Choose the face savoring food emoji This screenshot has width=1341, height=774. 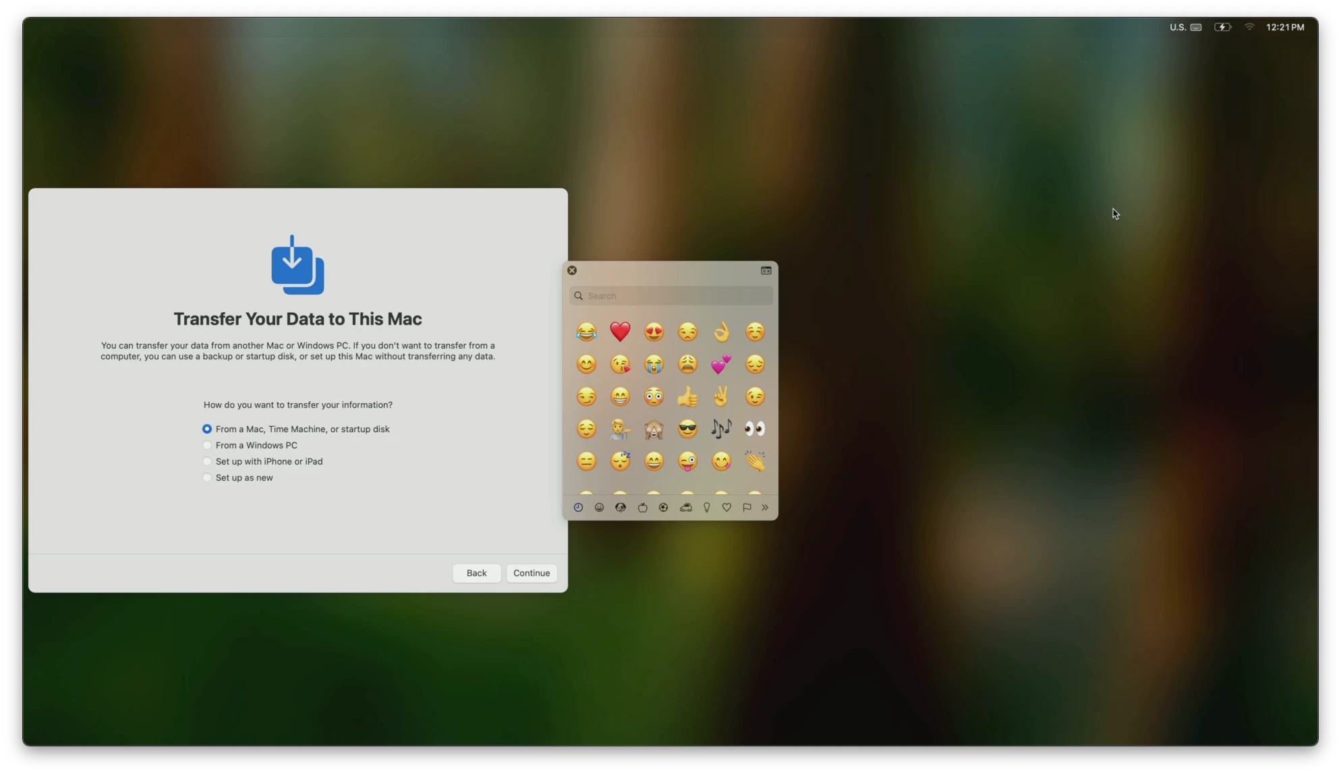721,461
